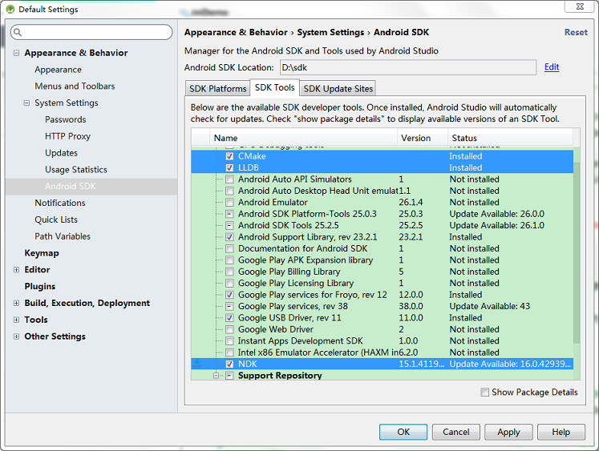Sort by the Version column header

(x=423, y=138)
